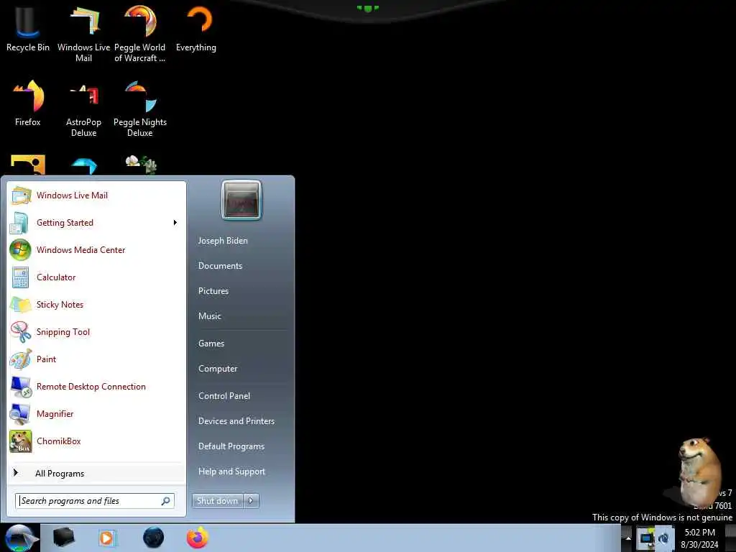Open Music library link
Viewport: 736px width, 552px height.
point(210,316)
